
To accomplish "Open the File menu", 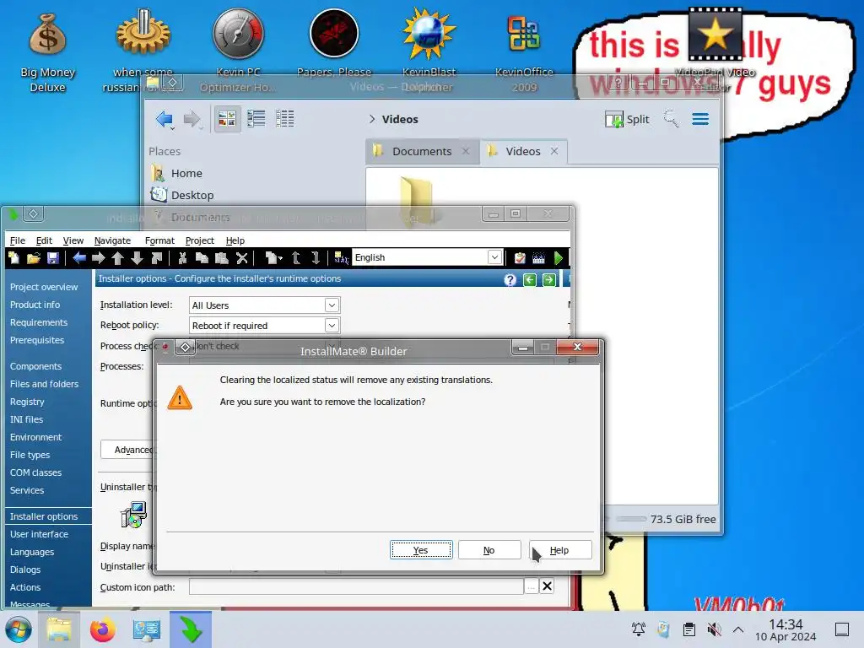I will (18, 240).
